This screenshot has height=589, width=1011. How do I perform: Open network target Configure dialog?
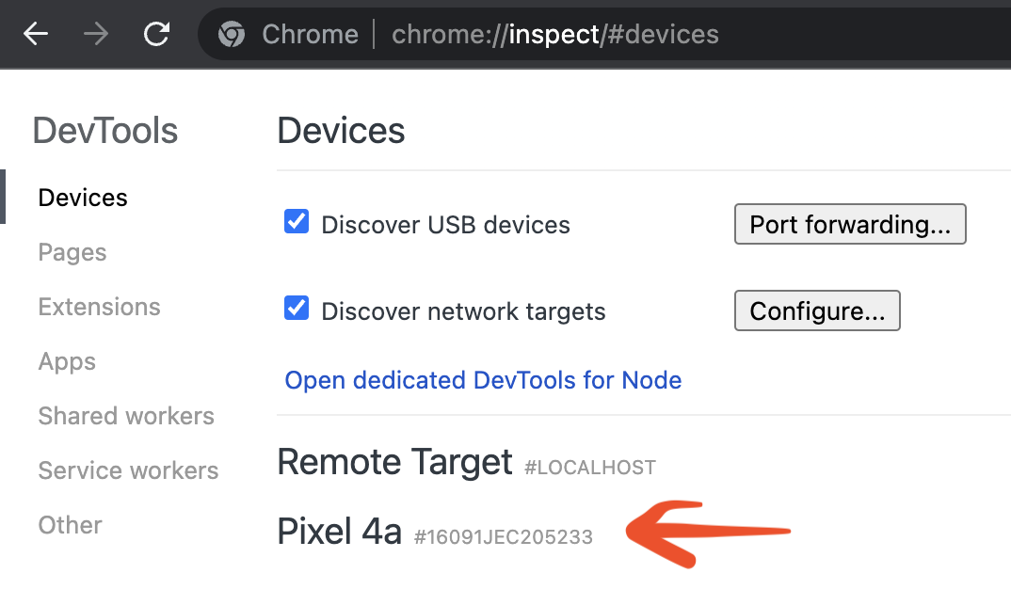tap(816, 310)
